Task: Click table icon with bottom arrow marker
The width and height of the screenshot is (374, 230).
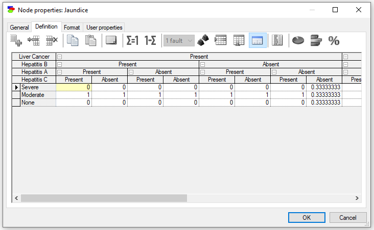Action: (x=239, y=40)
